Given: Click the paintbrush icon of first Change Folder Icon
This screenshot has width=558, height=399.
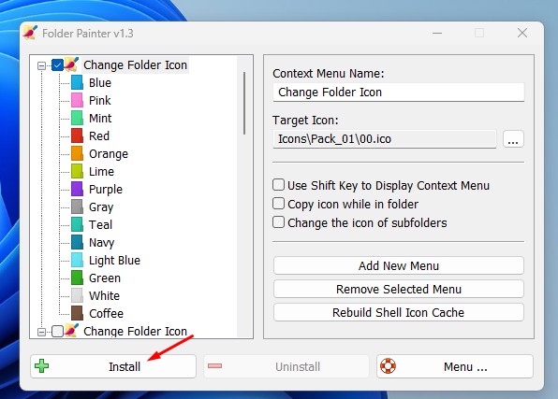Looking at the screenshot, I should [71, 64].
